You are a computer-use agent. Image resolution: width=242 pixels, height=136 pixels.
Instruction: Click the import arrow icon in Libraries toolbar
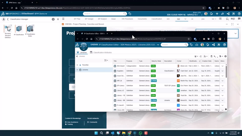click(200, 56)
